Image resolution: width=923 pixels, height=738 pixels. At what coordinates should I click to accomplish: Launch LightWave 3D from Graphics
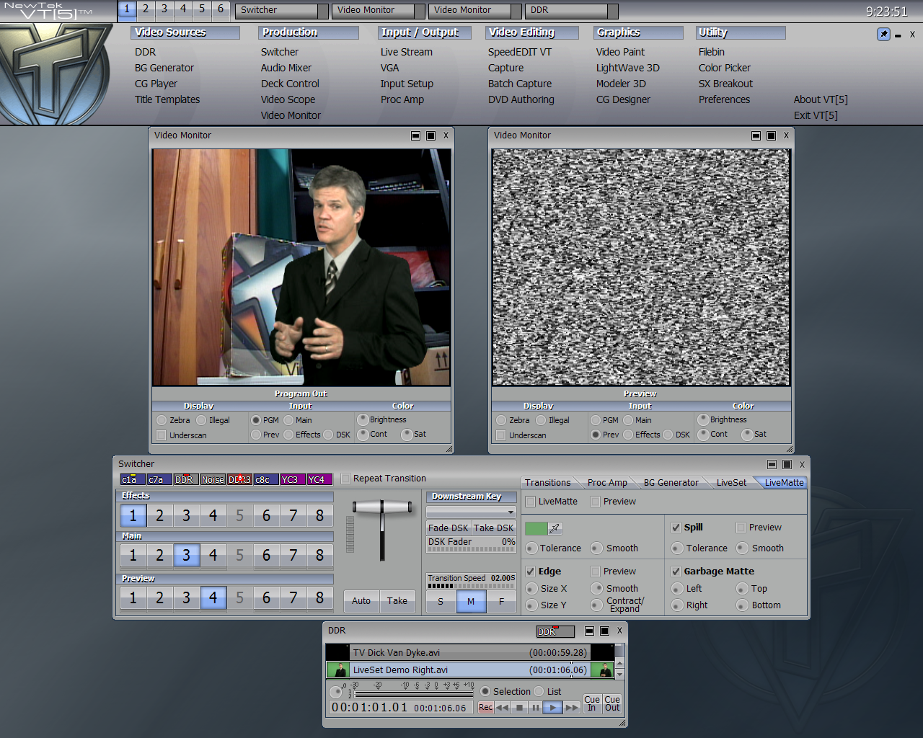628,68
